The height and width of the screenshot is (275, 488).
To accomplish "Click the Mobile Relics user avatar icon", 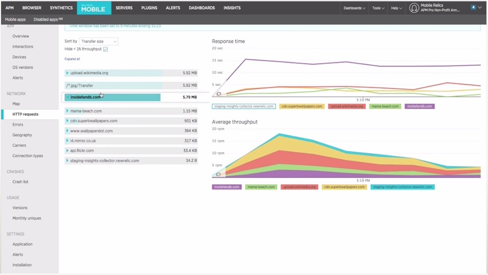I will (414, 8).
